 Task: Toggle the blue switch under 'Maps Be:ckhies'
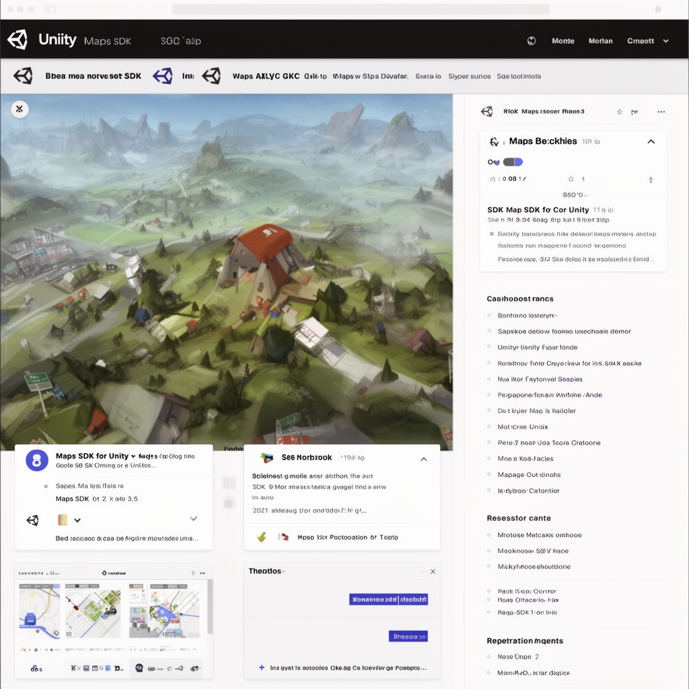[x=513, y=161]
